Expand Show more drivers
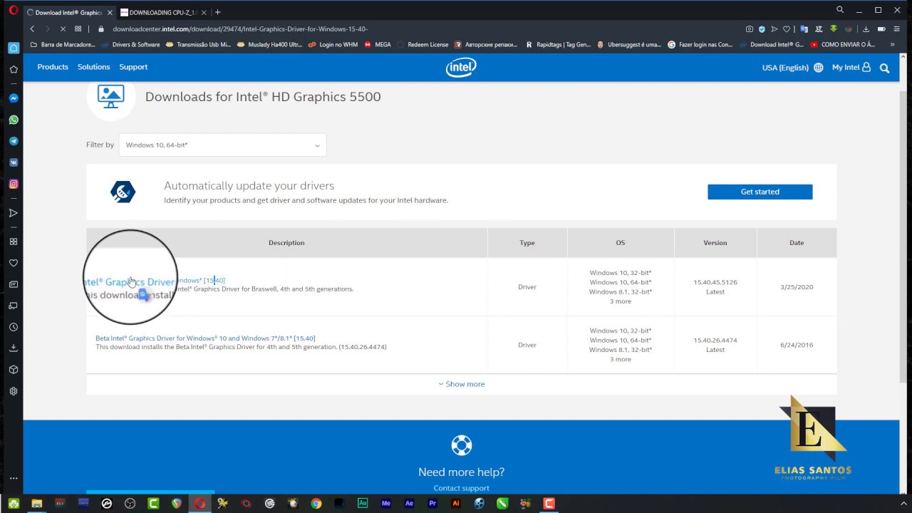 click(462, 384)
